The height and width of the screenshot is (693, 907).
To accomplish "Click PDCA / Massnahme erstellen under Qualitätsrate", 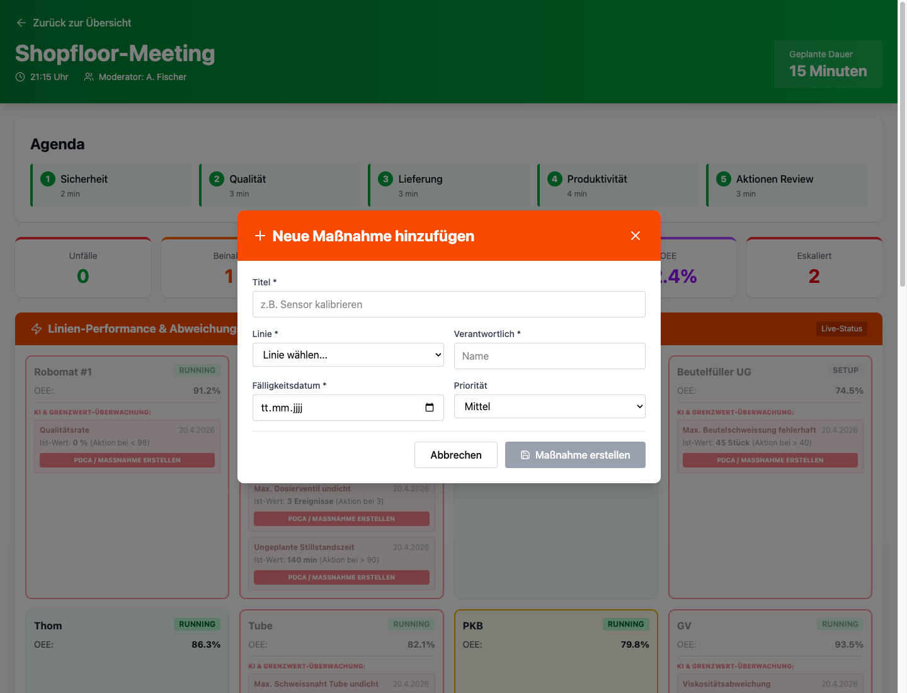I will pos(127,460).
